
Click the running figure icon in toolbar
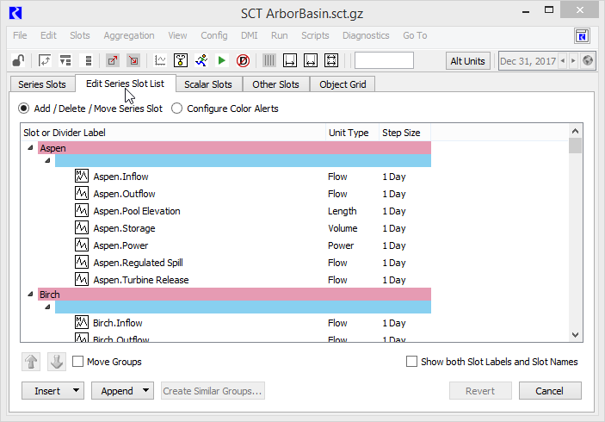pyautogui.click(x=201, y=60)
